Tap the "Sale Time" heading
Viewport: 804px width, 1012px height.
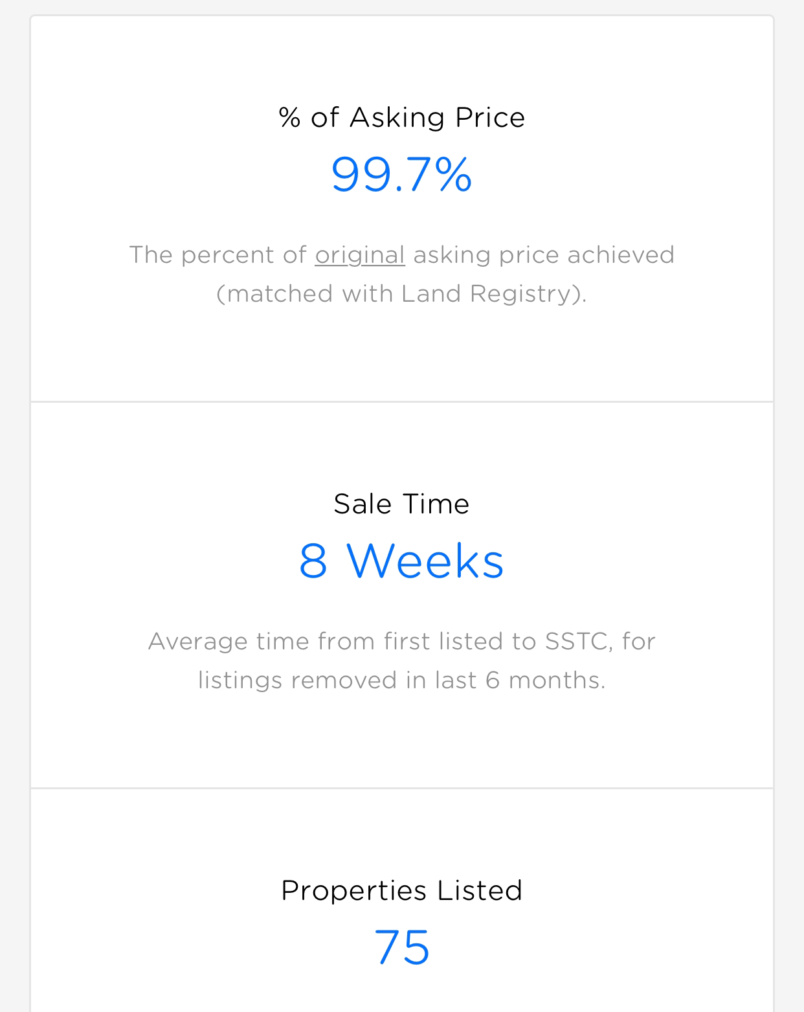[x=401, y=504]
